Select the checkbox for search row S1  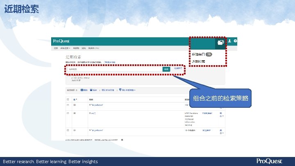68,130
